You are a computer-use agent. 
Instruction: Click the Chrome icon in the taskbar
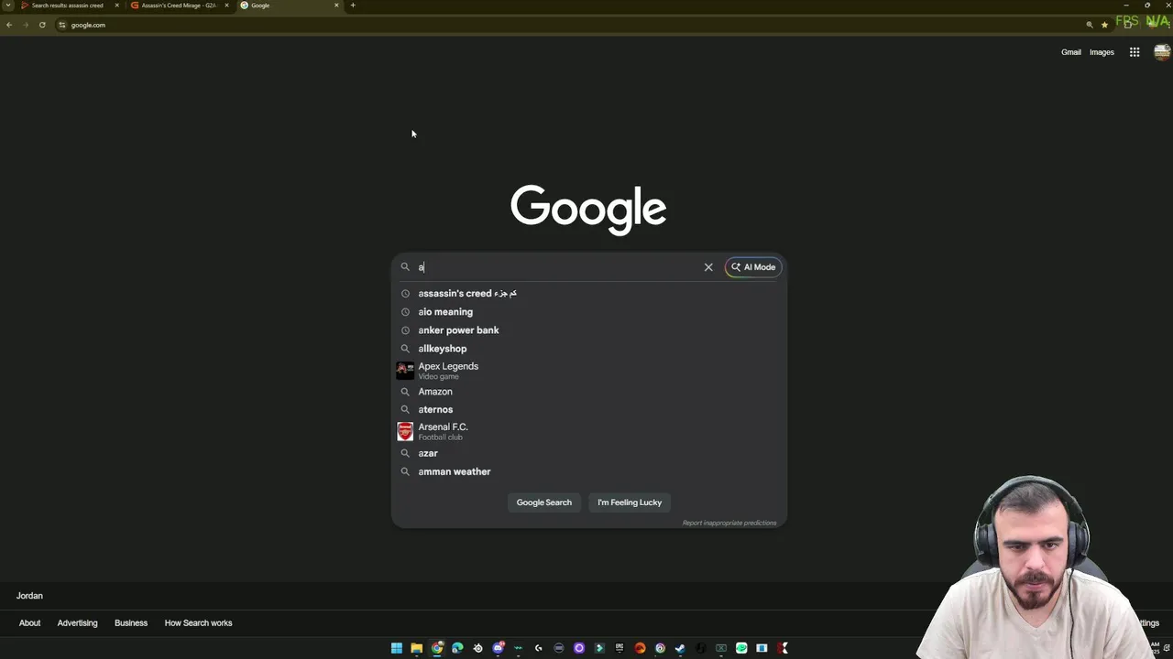point(437,648)
